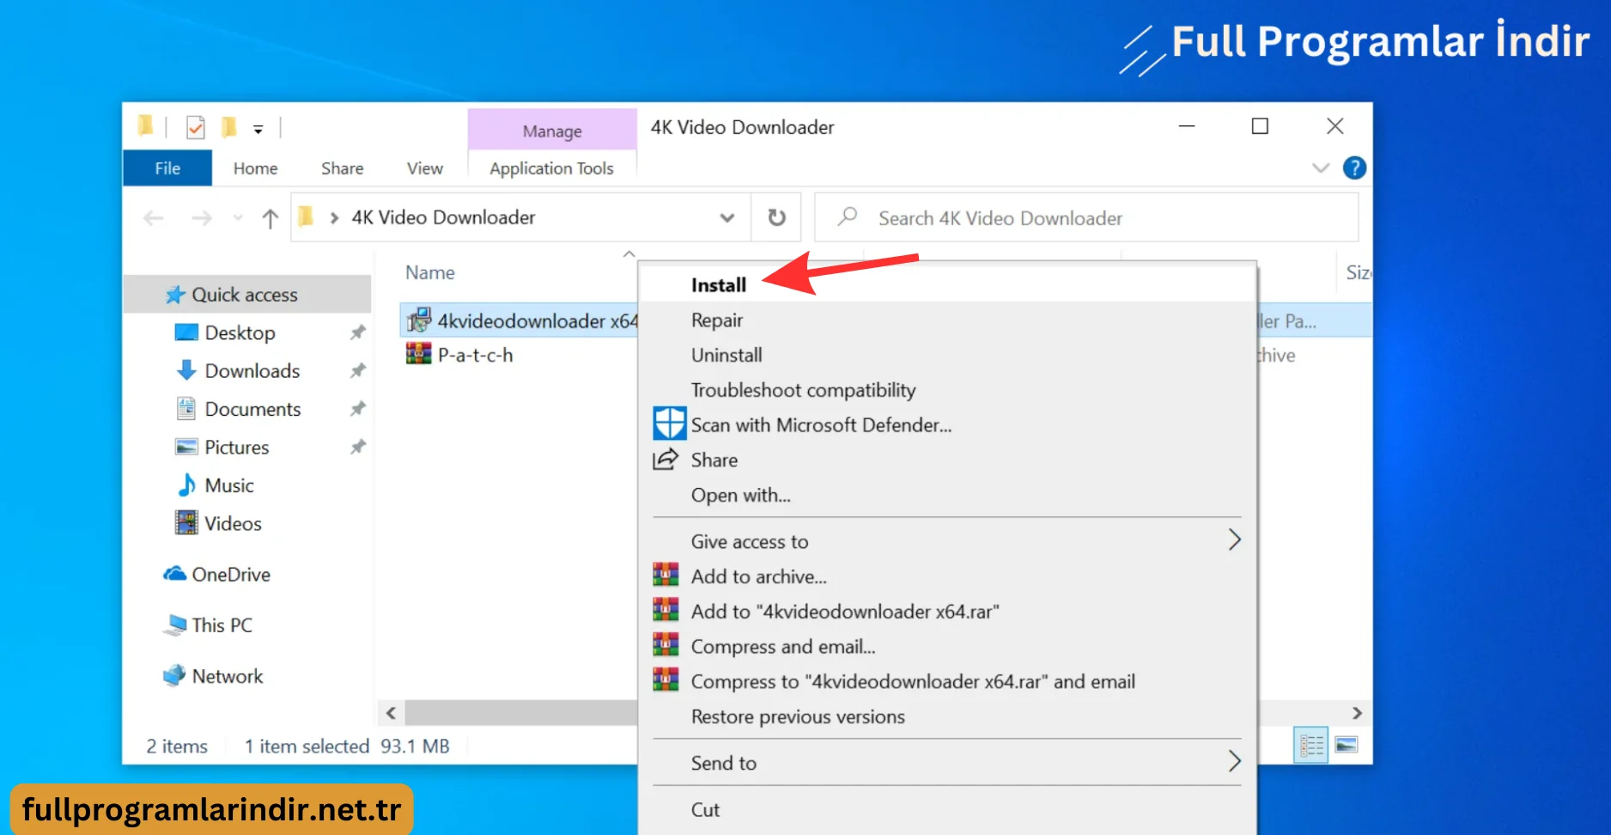This screenshot has height=835, width=1611.
Task: Unpin Documents using its pin icon
Action: (358, 409)
